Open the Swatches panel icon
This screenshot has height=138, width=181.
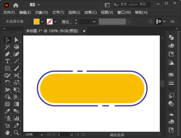[171, 75]
